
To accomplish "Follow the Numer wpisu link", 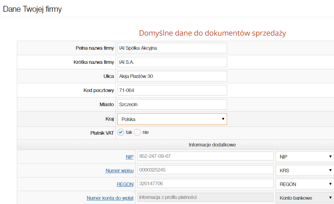I will tap(119, 171).
